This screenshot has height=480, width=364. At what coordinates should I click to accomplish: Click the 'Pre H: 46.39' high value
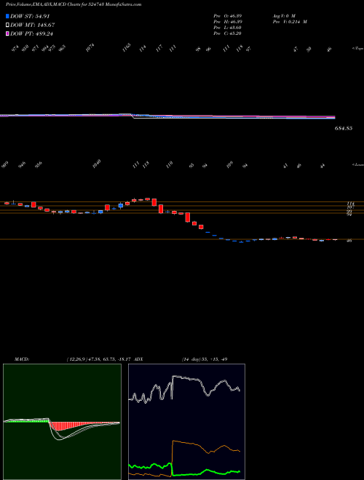click(x=228, y=22)
